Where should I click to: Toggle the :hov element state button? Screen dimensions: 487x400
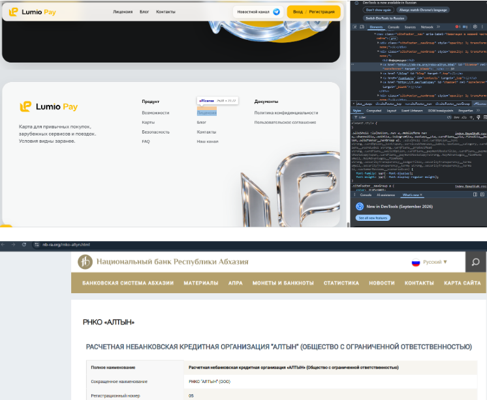(456, 117)
